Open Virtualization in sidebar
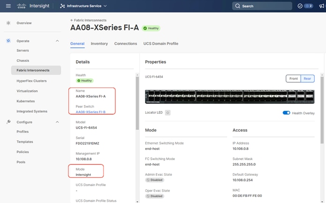This screenshot has height=203, width=326. point(27,91)
